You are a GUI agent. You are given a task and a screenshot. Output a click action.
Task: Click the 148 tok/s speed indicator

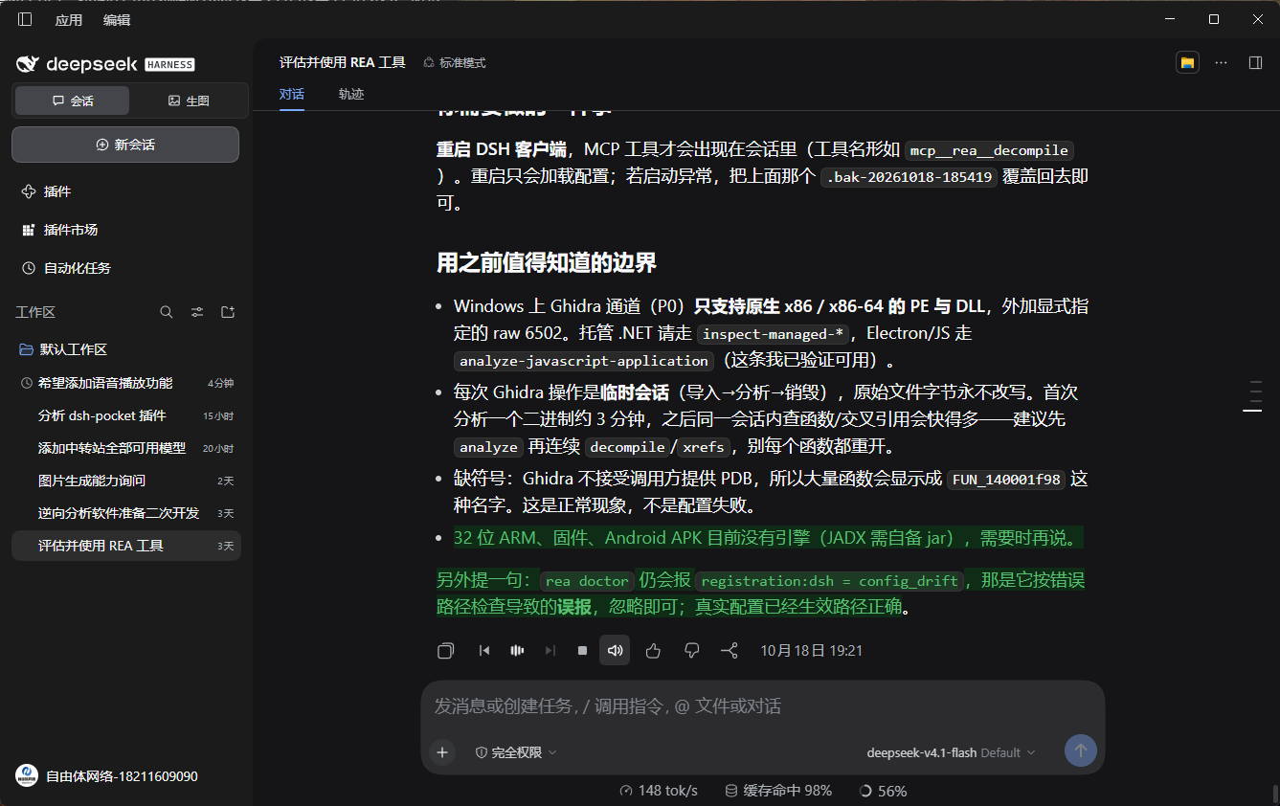click(x=659, y=791)
